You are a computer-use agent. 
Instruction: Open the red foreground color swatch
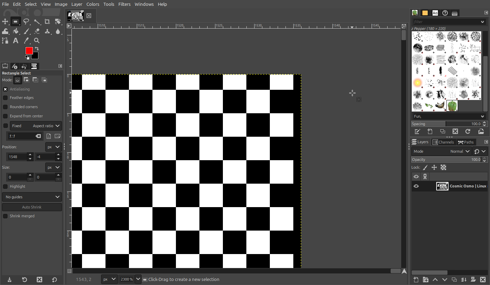click(29, 50)
